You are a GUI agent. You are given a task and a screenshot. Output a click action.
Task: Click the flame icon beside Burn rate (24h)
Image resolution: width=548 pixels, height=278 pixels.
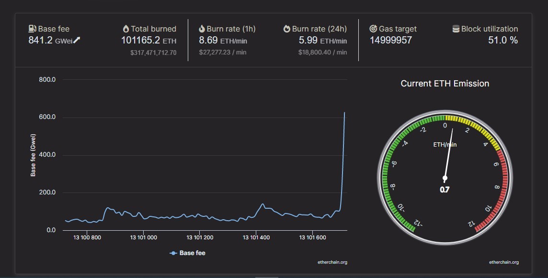coord(286,29)
